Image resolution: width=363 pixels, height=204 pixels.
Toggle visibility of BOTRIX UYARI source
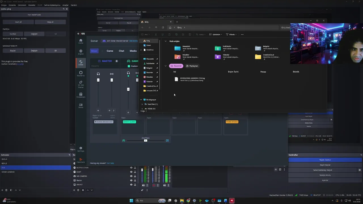[131, 168]
